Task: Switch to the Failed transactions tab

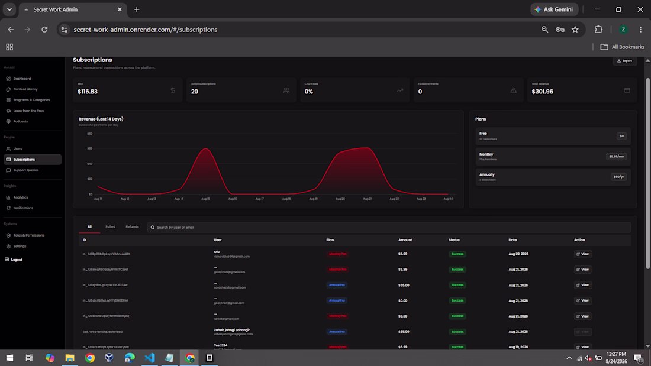Action: [111, 227]
